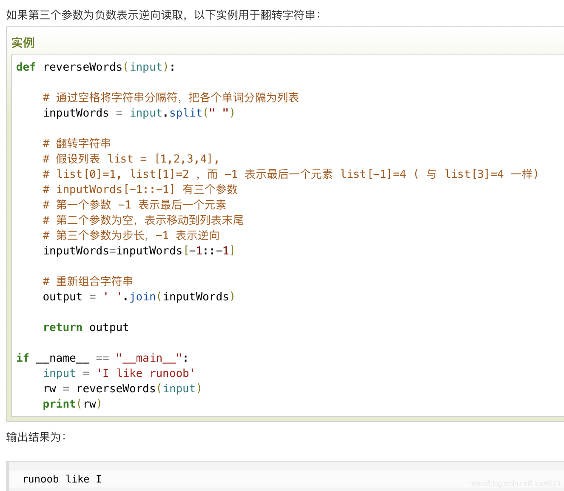This screenshot has width=564, height=491.
Task: Click the comment starting '# list[0]=1, list[1]=2'
Action: coord(291,174)
